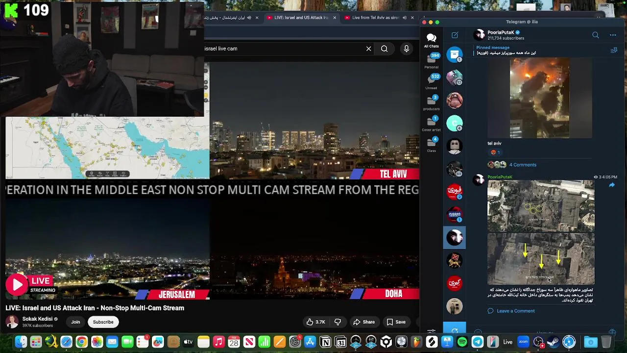
Task: Open the upper satellite image with yellow circles
Action: click(x=541, y=206)
